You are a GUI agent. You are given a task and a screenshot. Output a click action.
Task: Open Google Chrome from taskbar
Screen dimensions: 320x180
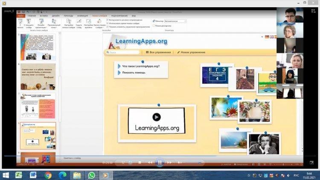pyautogui.click(x=48, y=175)
